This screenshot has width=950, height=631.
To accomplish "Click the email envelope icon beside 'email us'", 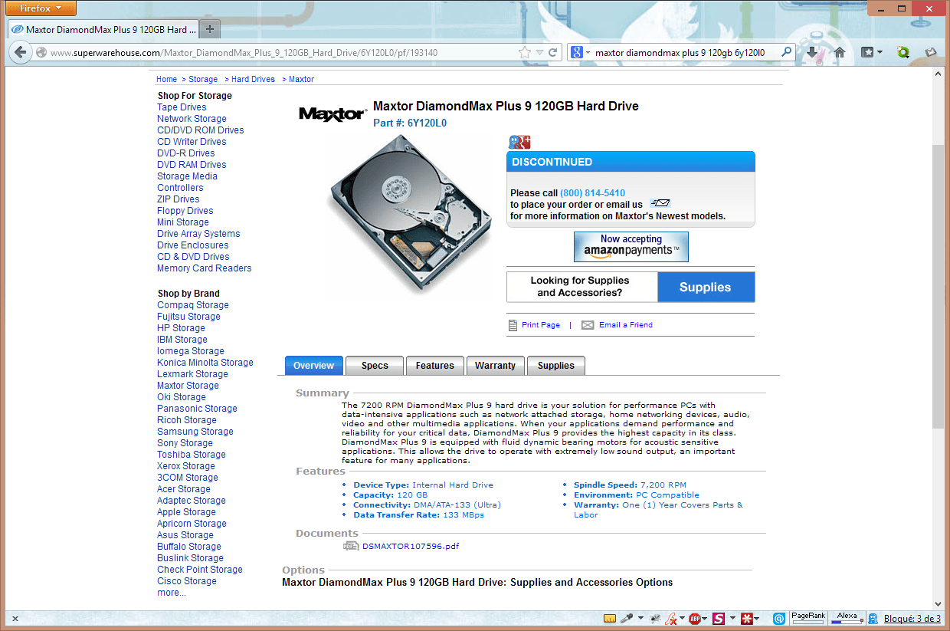I will [x=660, y=203].
